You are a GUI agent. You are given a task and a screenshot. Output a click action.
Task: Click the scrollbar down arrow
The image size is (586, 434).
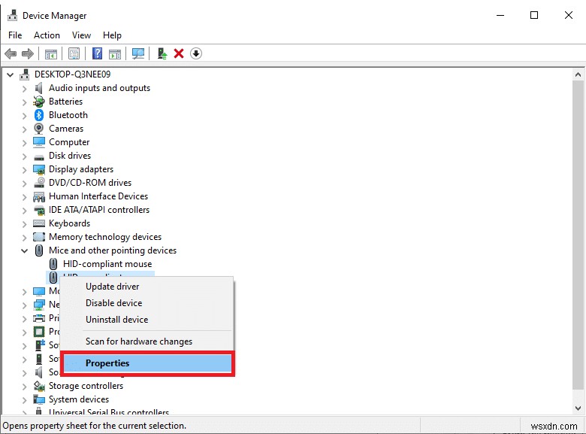click(578, 408)
